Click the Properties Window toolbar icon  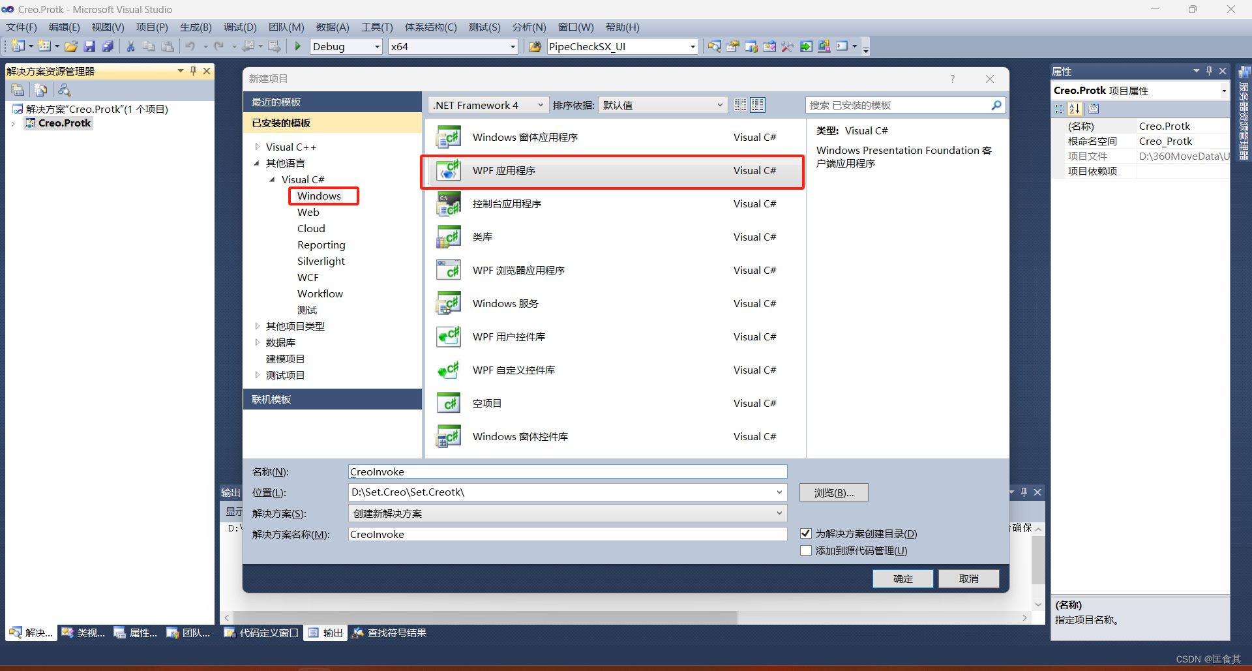click(x=733, y=46)
